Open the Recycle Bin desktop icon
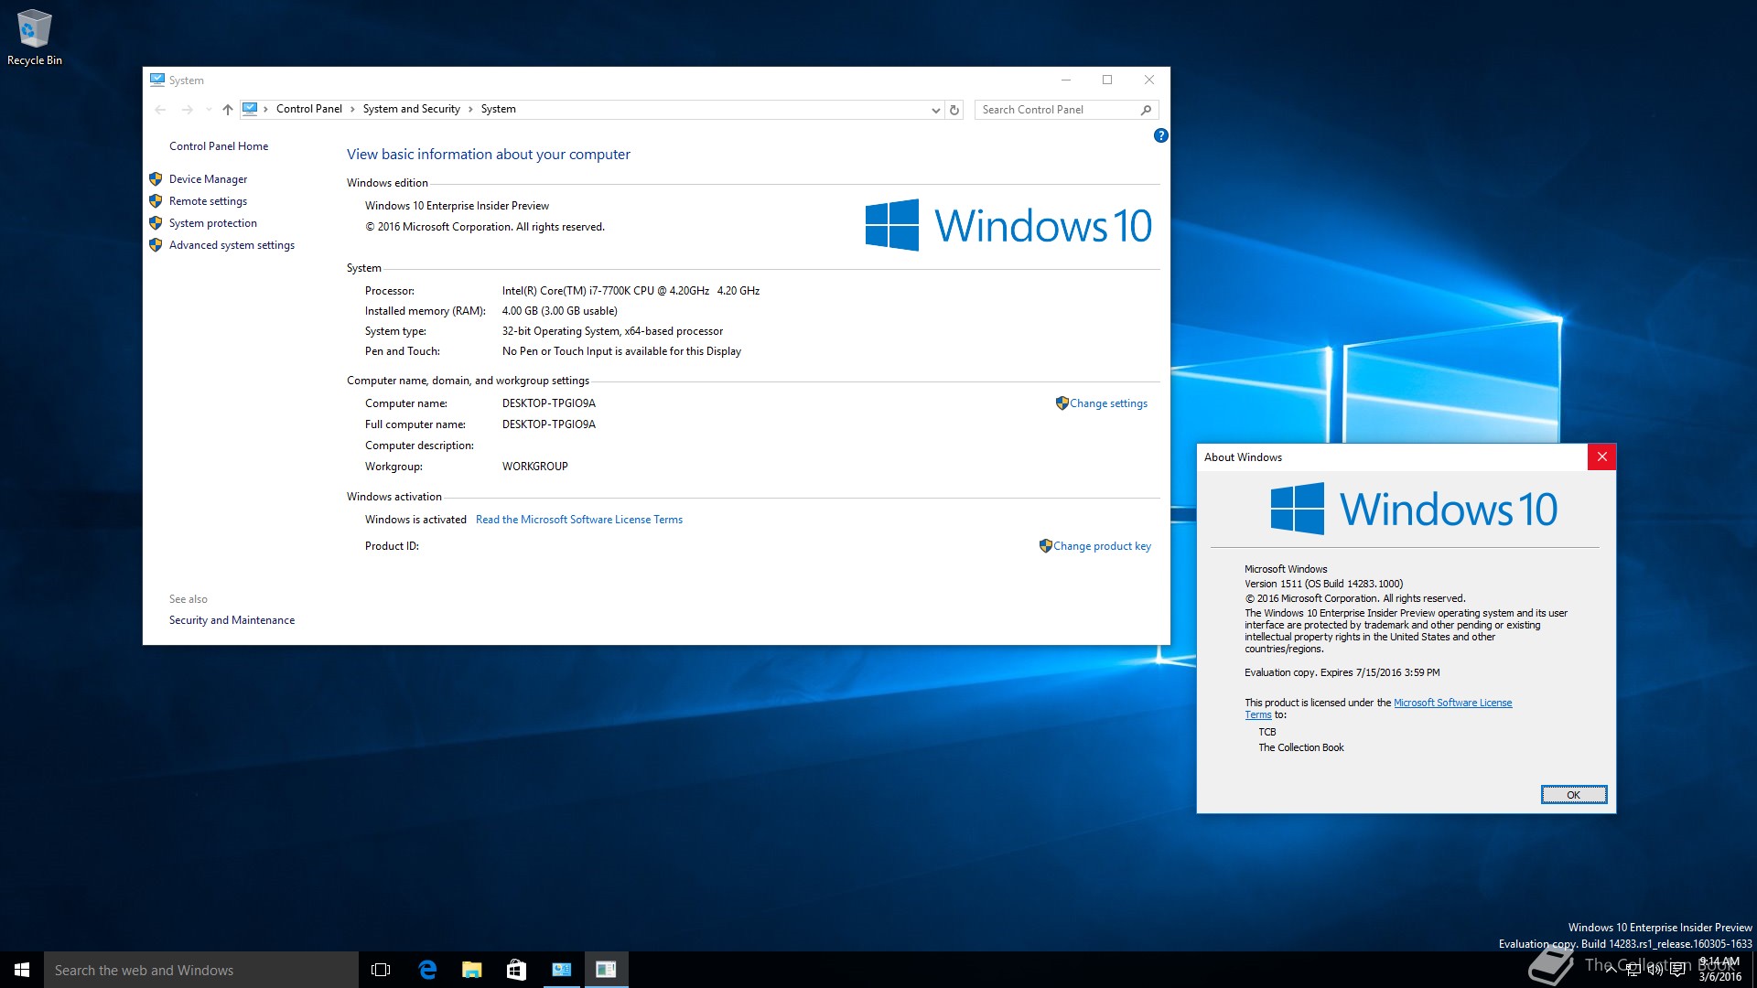The height and width of the screenshot is (988, 1757). click(35, 38)
